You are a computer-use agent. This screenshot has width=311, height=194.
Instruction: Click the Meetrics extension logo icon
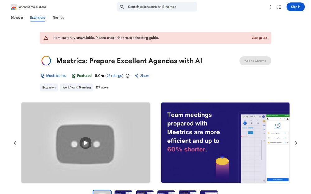pos(46,61)
